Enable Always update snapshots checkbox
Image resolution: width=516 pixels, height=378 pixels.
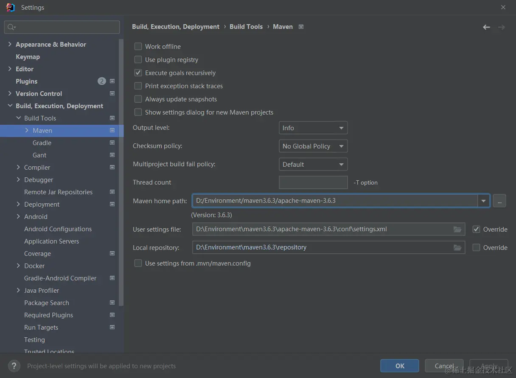[x=138, y=99]
